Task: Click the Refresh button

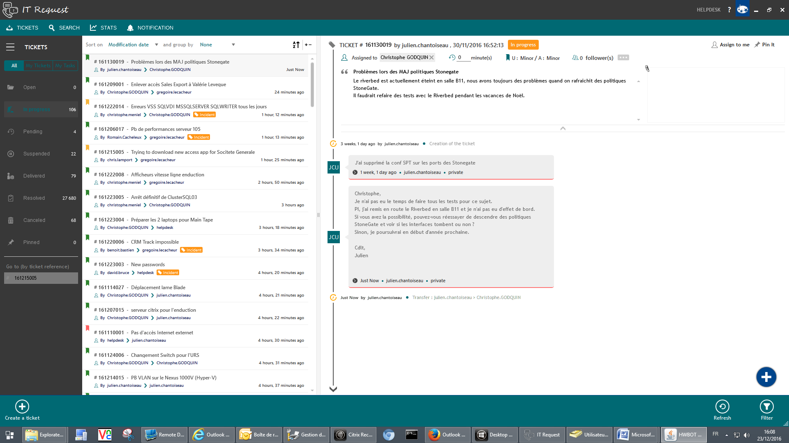Action: pyautogui.click(x=722, y=410)
